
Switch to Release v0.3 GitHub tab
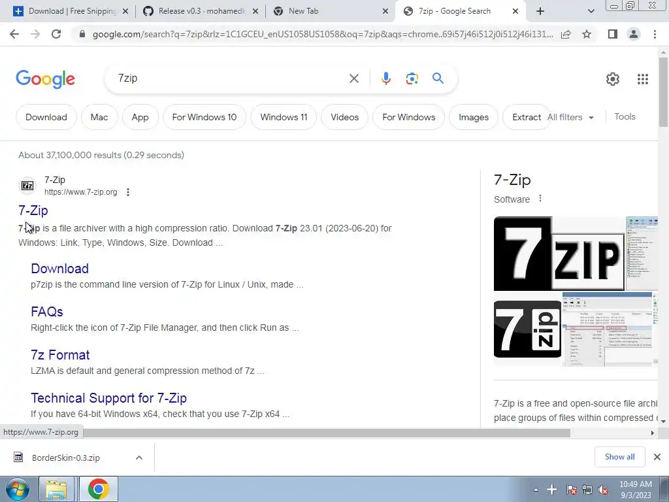click(201, 12)
